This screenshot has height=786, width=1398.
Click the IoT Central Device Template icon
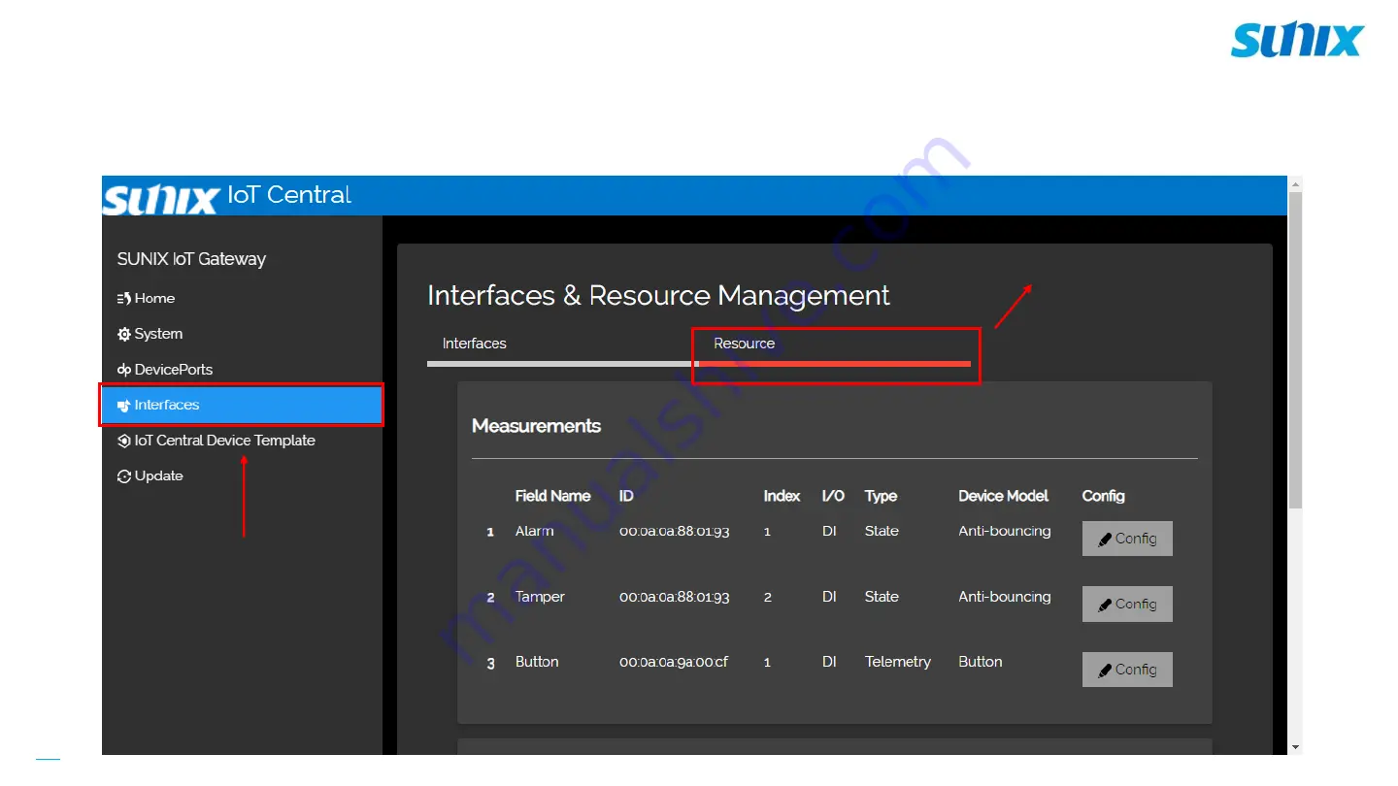coord(124,441)
